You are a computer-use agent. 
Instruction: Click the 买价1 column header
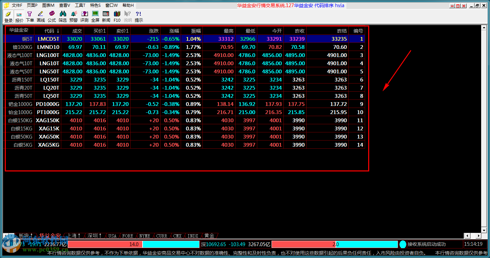[96, 31]
